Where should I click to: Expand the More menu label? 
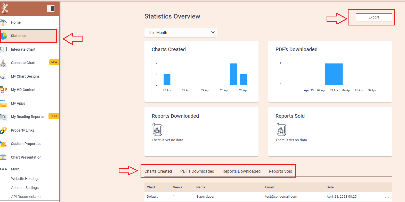tap(15, 169)
